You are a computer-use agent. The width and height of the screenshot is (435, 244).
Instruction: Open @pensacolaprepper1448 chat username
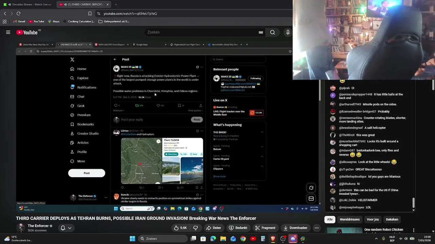[356, 94]
